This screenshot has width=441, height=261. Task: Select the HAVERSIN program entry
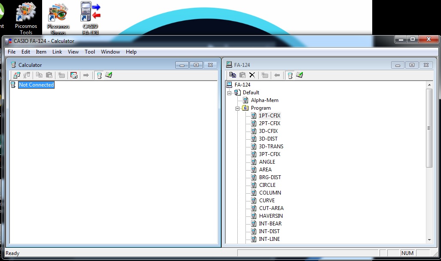click(x=271, y=216)
